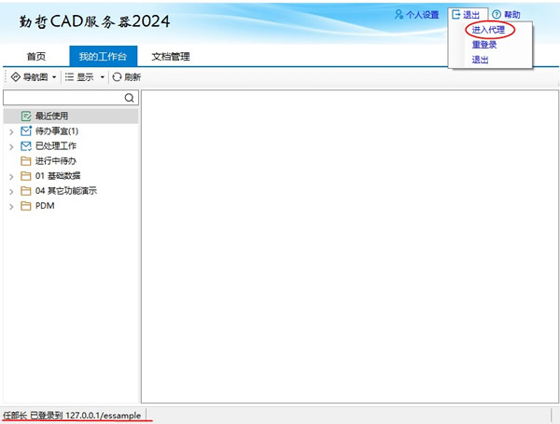Click the 帮助 help question-mark icon
The height and width of the screenshot is (424, 560).
click(x=496, y=15)
